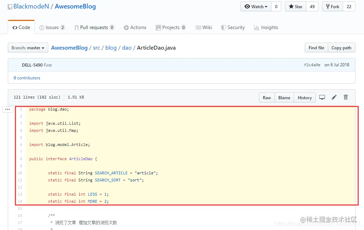Image resolution: width=364 pixels, height=230 pixels.
Task: Click 'public interface ArticleDao {' line
Action: click(63, 159)
